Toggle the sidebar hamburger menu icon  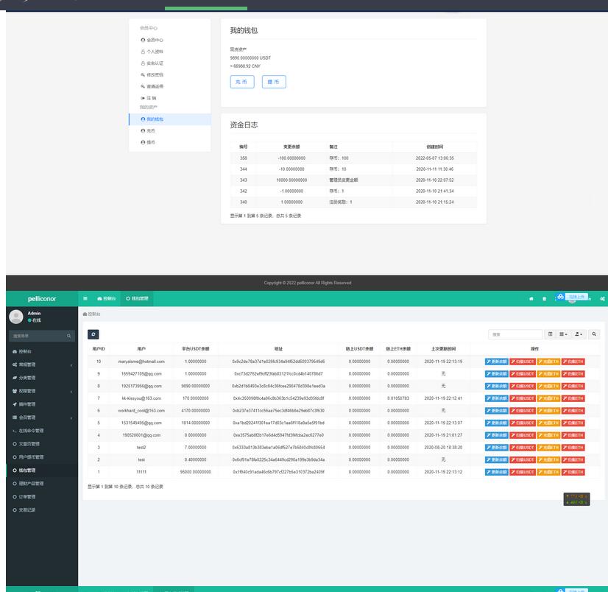[85, 298]
